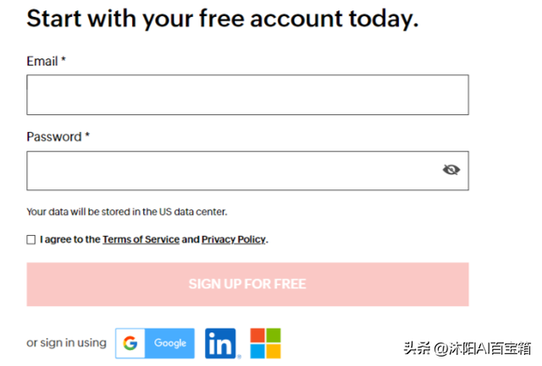Click the US data center notice text
The width and height of the screenshot is (542, 366).
point(127,211)
